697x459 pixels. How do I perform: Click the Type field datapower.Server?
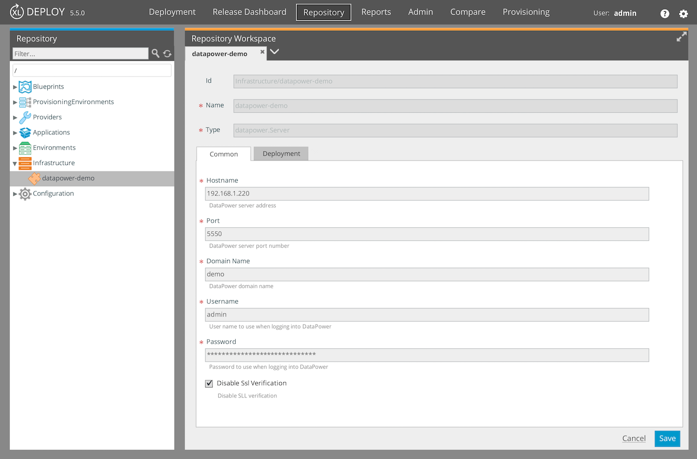point(455,130)
